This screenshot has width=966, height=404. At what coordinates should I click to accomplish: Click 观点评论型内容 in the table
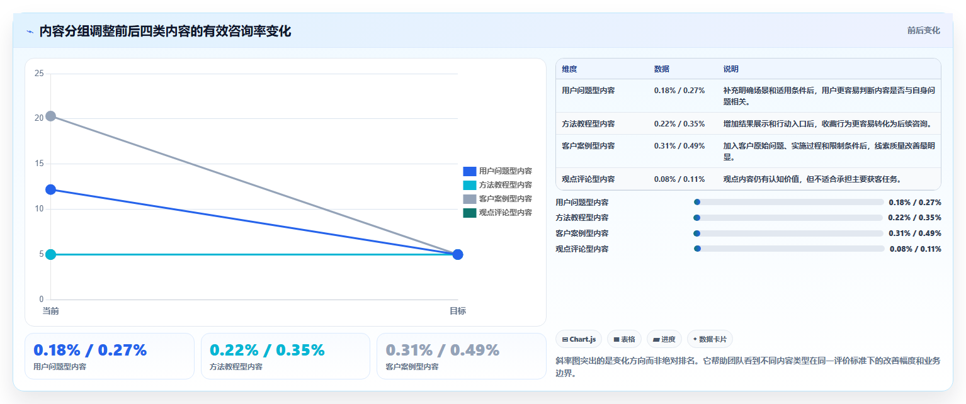[588, 179]
